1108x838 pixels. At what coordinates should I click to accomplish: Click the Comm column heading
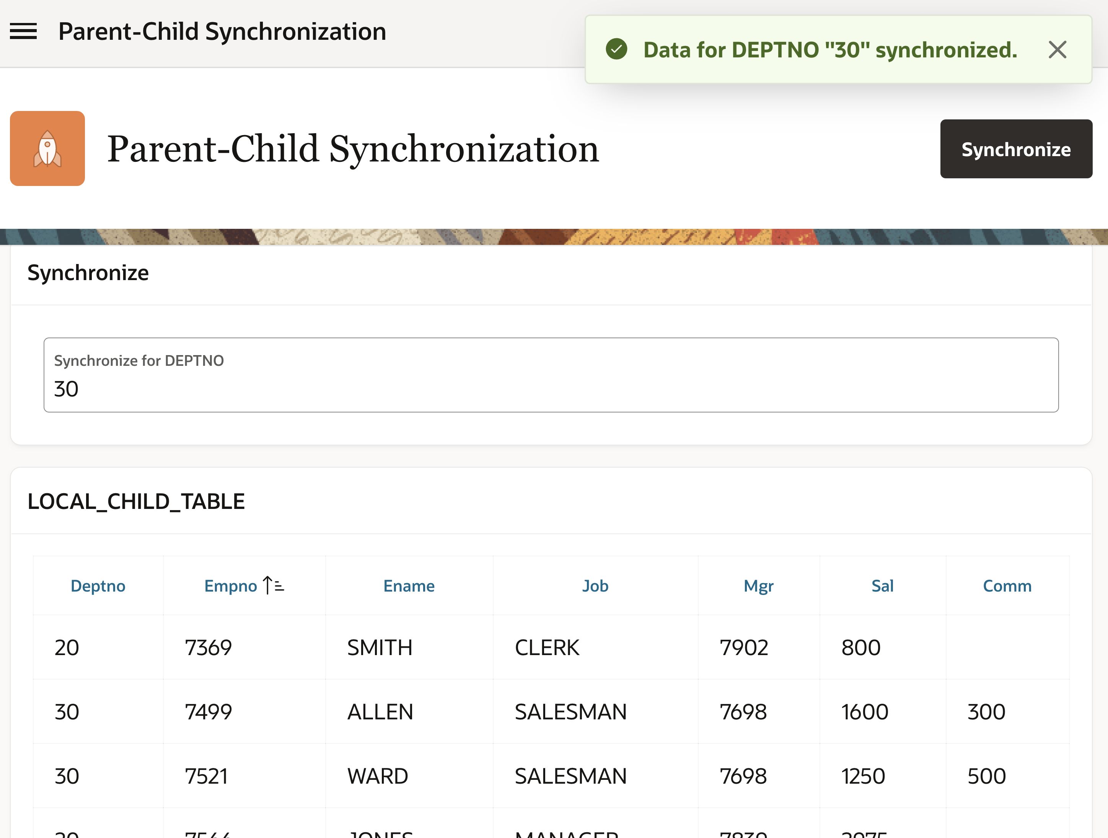click(1007, 585)
